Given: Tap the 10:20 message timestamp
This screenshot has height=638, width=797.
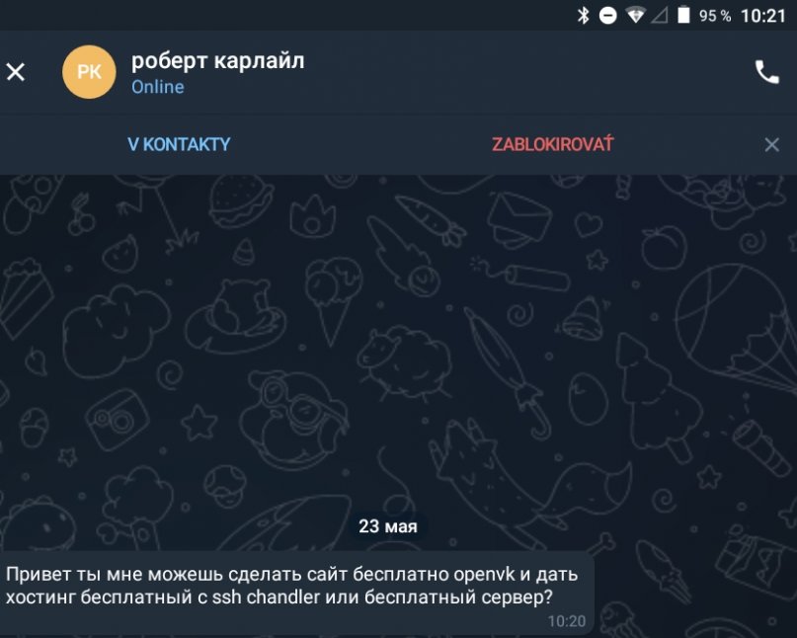Looking at the screenshot, I should click(567, 621).
